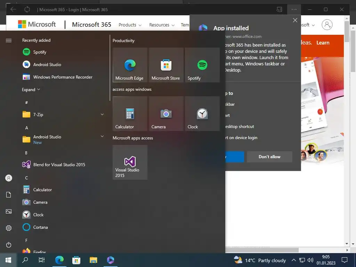
Task: Open the Products menu on Microsoft 365
Action: coord(130,25)
